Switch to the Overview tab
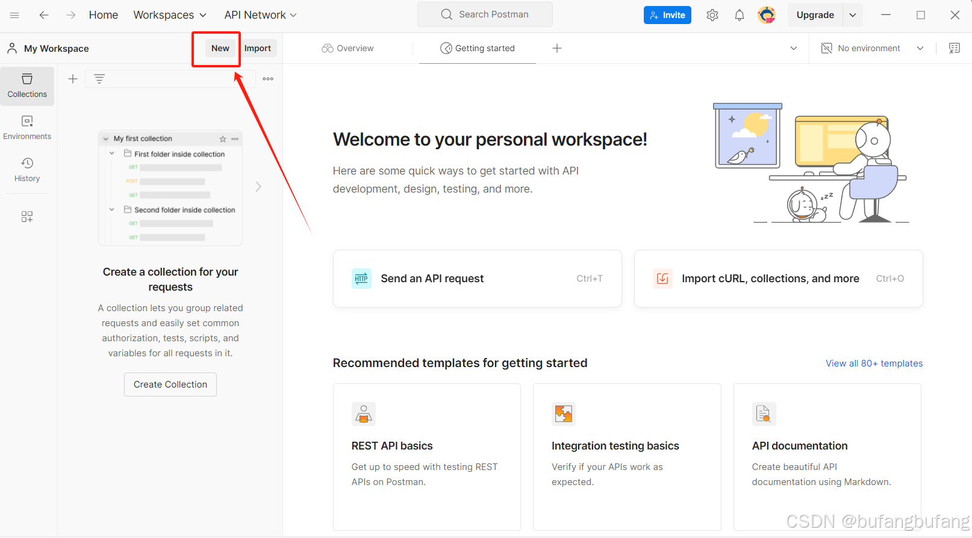The image size is (972, 538). tap(347, 48)
